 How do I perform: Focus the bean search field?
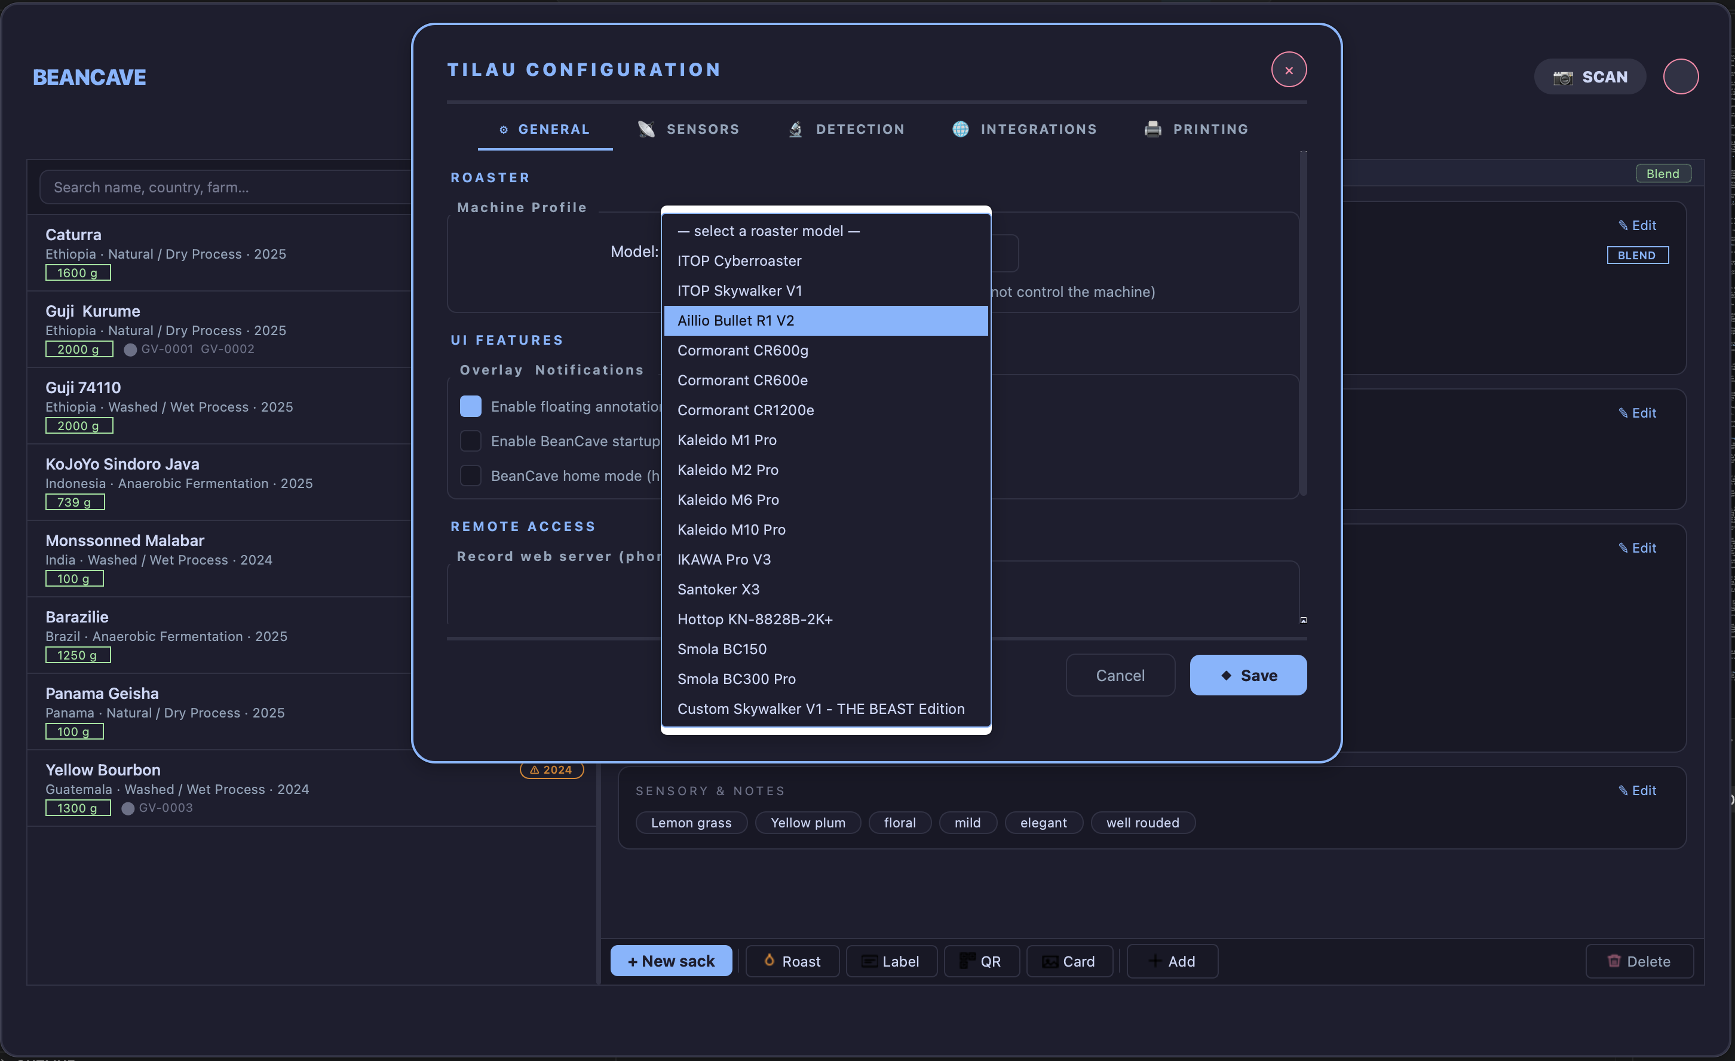point(225,187)
